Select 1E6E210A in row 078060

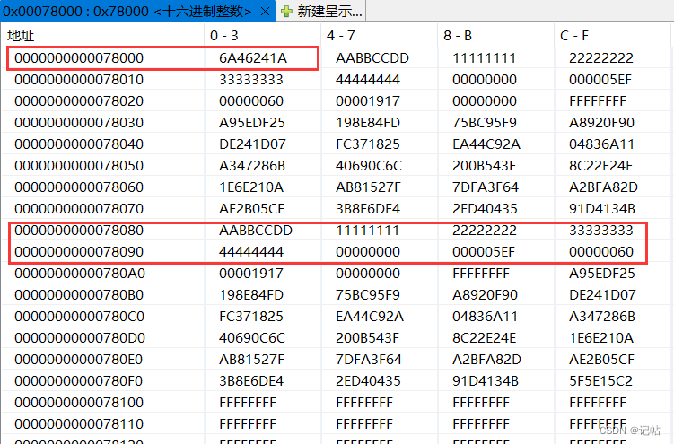pyautogui.click(x=251, y=187)
